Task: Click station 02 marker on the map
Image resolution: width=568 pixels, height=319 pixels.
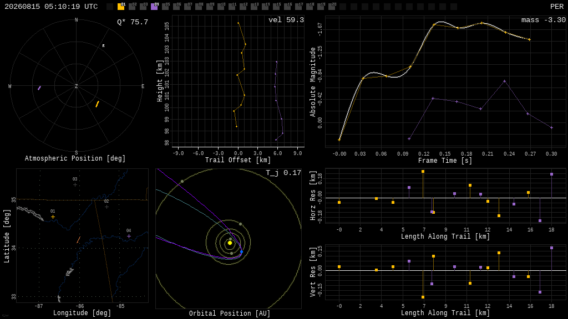Action: coord(106,207)
